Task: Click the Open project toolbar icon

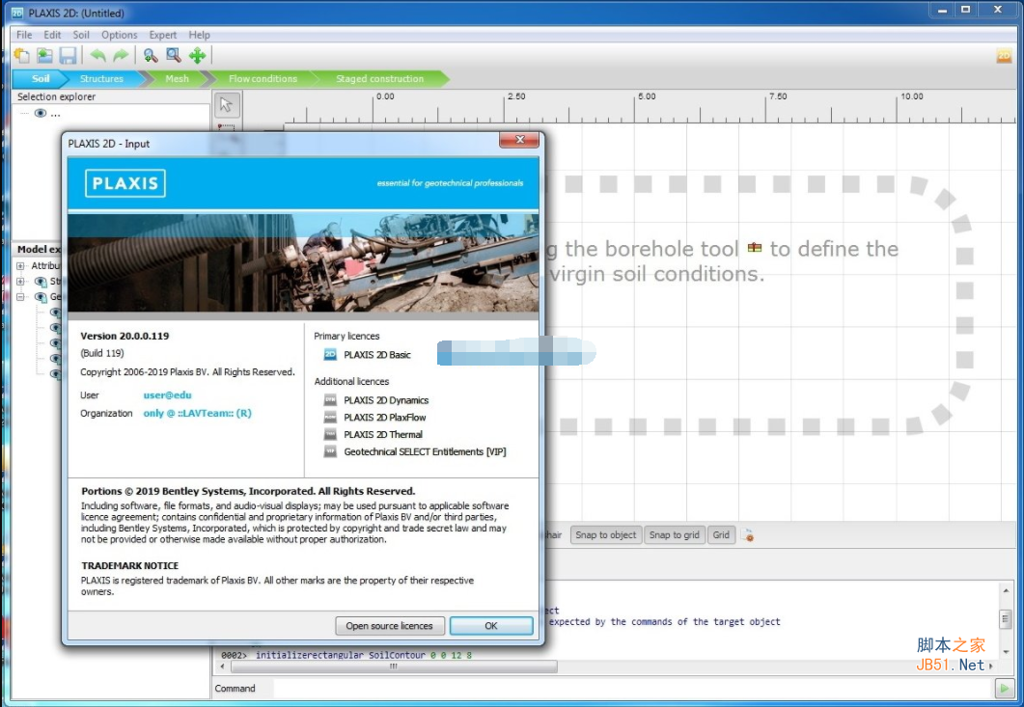Action: pos(44,56)
